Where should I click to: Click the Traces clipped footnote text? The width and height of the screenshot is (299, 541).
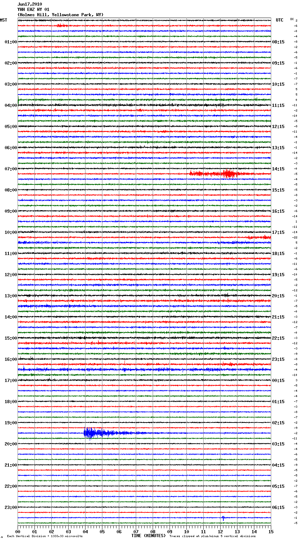212,536
